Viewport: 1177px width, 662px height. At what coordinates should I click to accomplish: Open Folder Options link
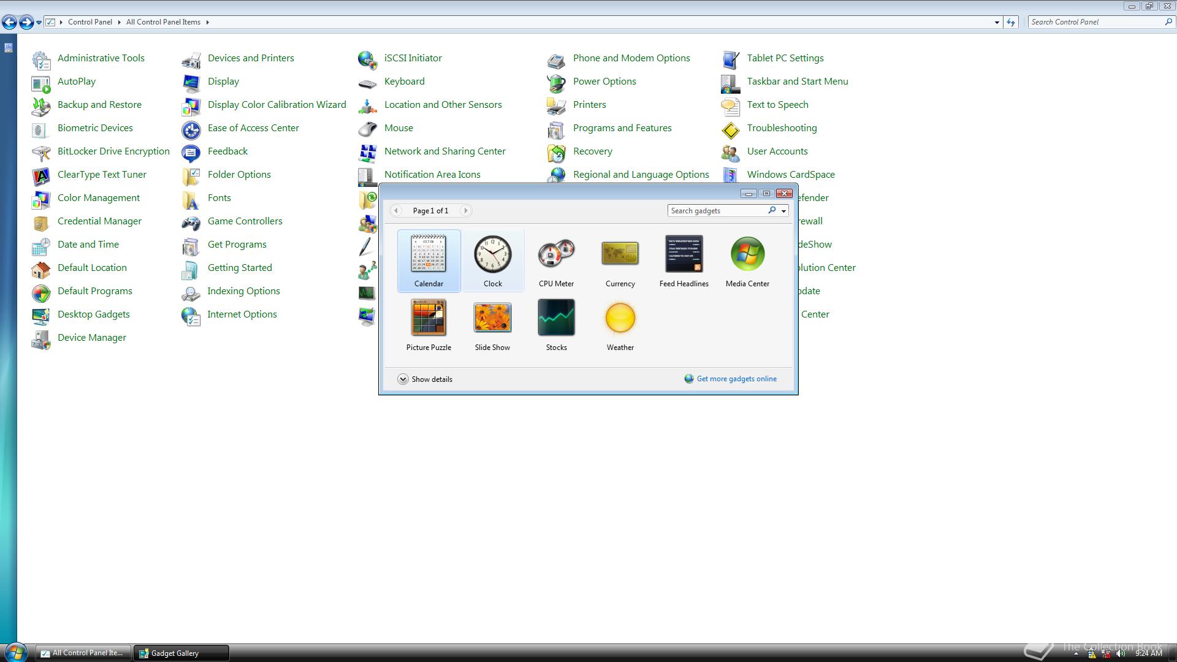[239, 174]
